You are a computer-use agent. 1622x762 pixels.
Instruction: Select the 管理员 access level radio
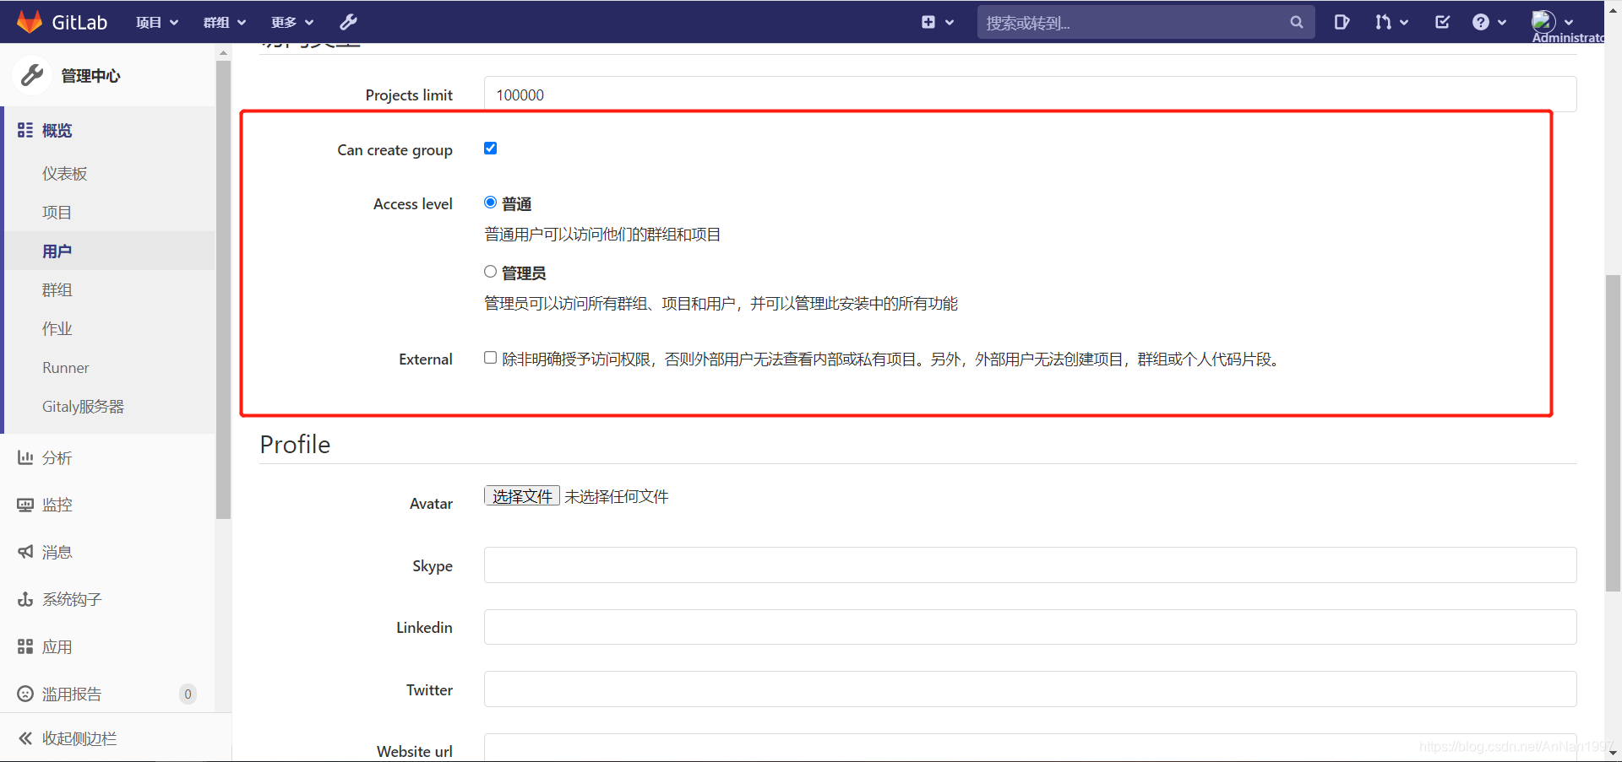(x=490, y=272)
